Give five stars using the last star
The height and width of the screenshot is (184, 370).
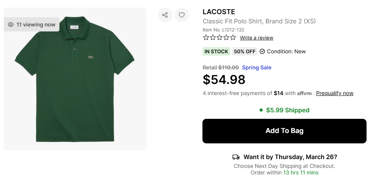pyautogui.click(x=233, y=38)
